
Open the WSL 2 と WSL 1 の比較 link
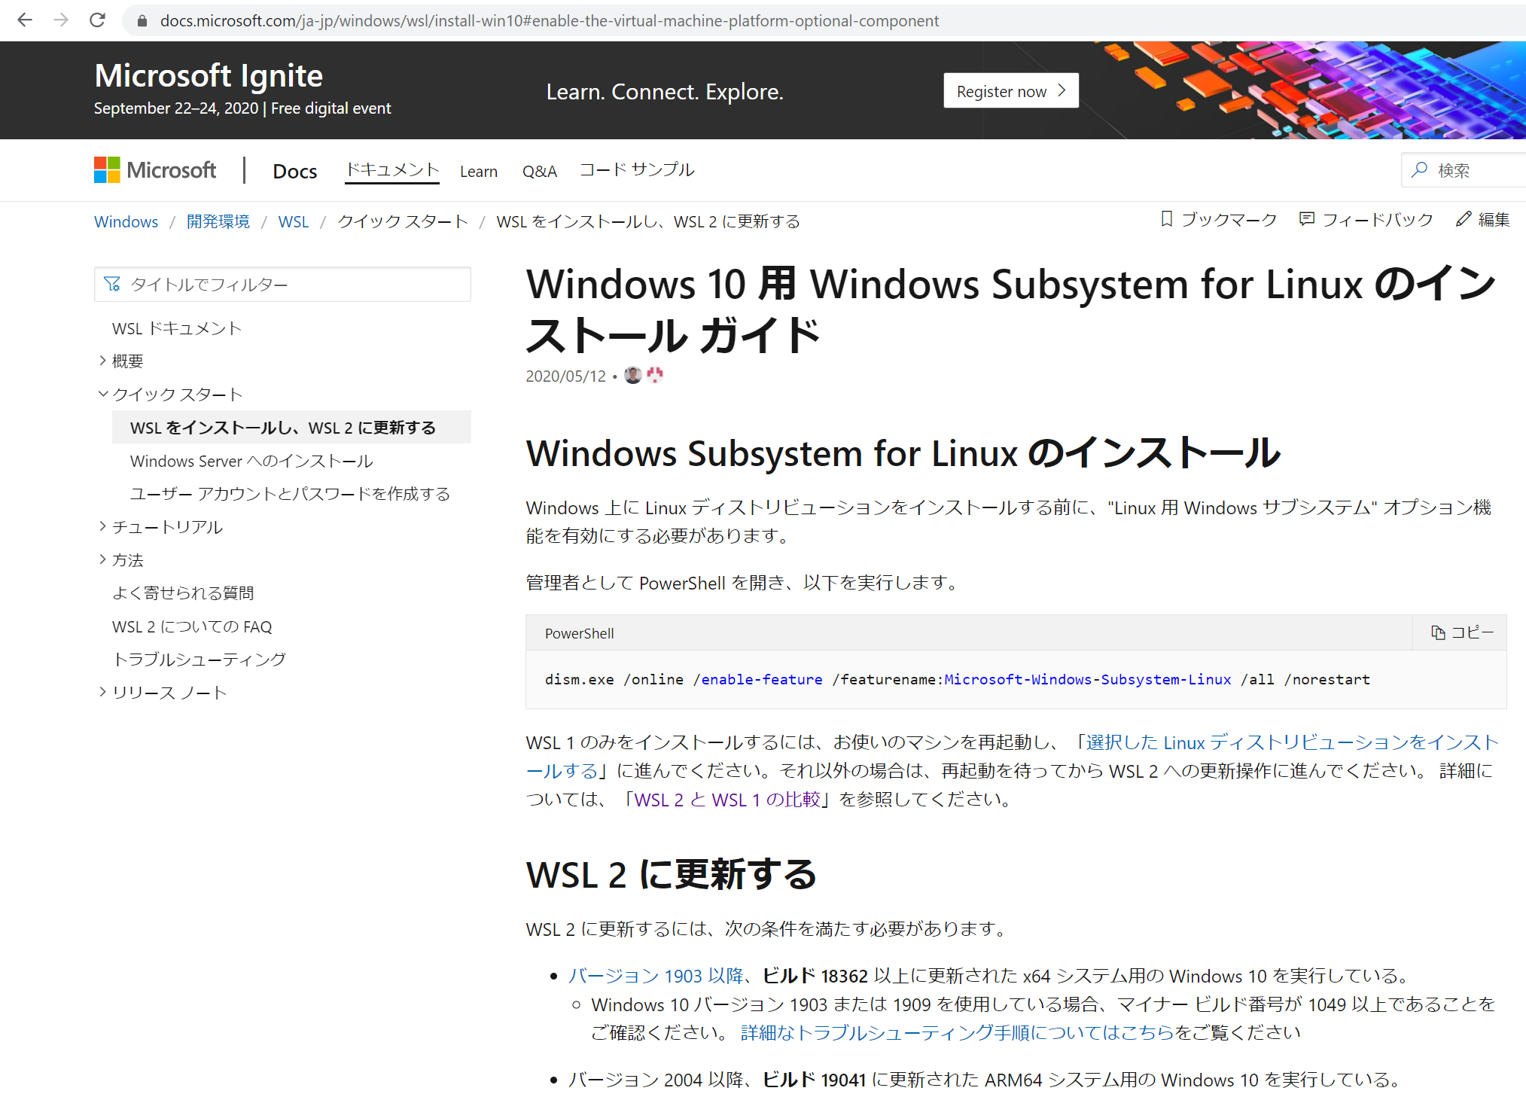pos(727,800)
